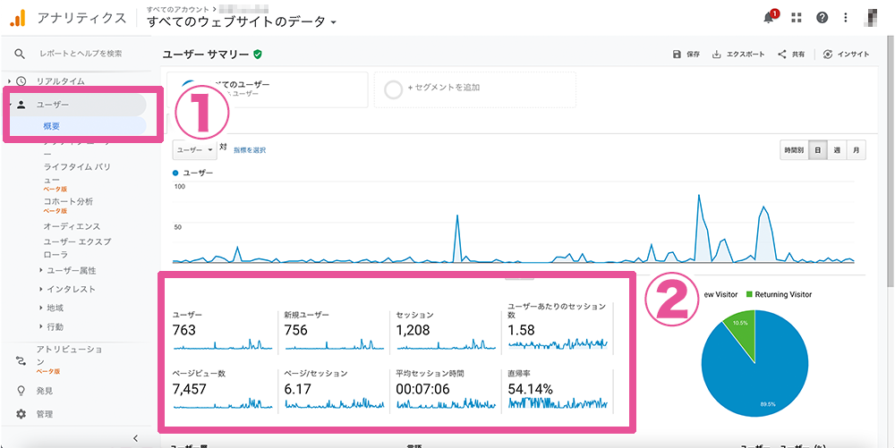Viewport: 895px width, 448px height.
Task: Click the エクスポート button label
Action: click(746, 55)
